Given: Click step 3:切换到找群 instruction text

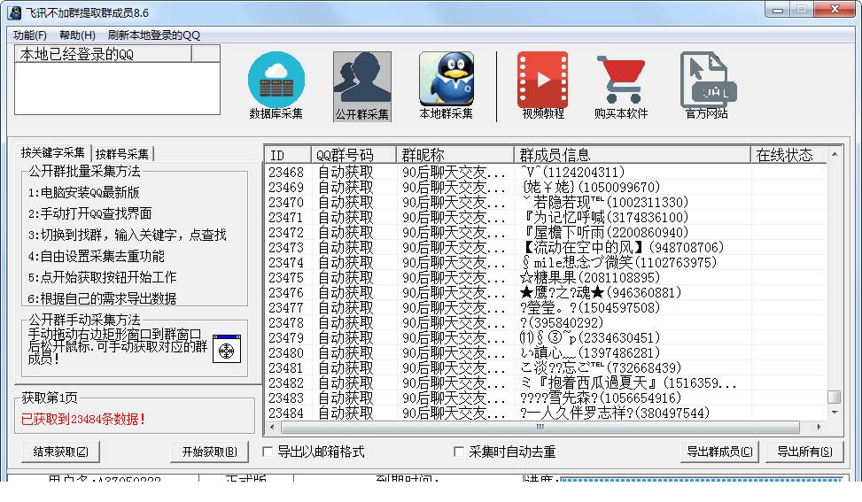Looking at the screenshot, I should click(127, 236).
